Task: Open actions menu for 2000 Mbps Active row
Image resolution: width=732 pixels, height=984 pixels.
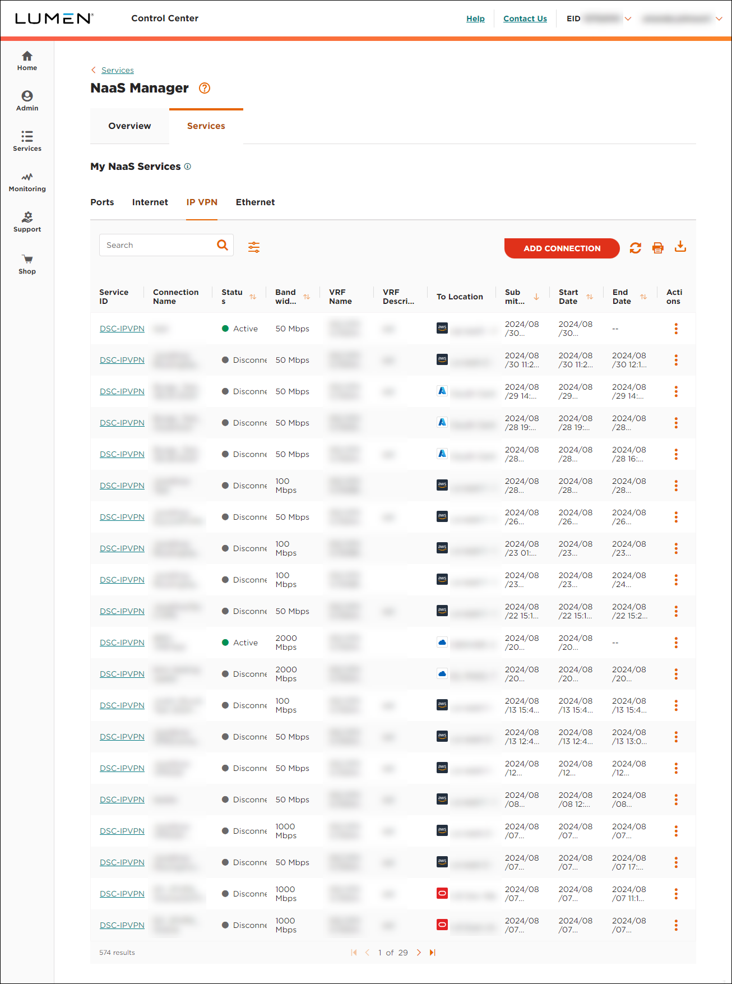Action: pyautogui.click(x=676, y=643)
